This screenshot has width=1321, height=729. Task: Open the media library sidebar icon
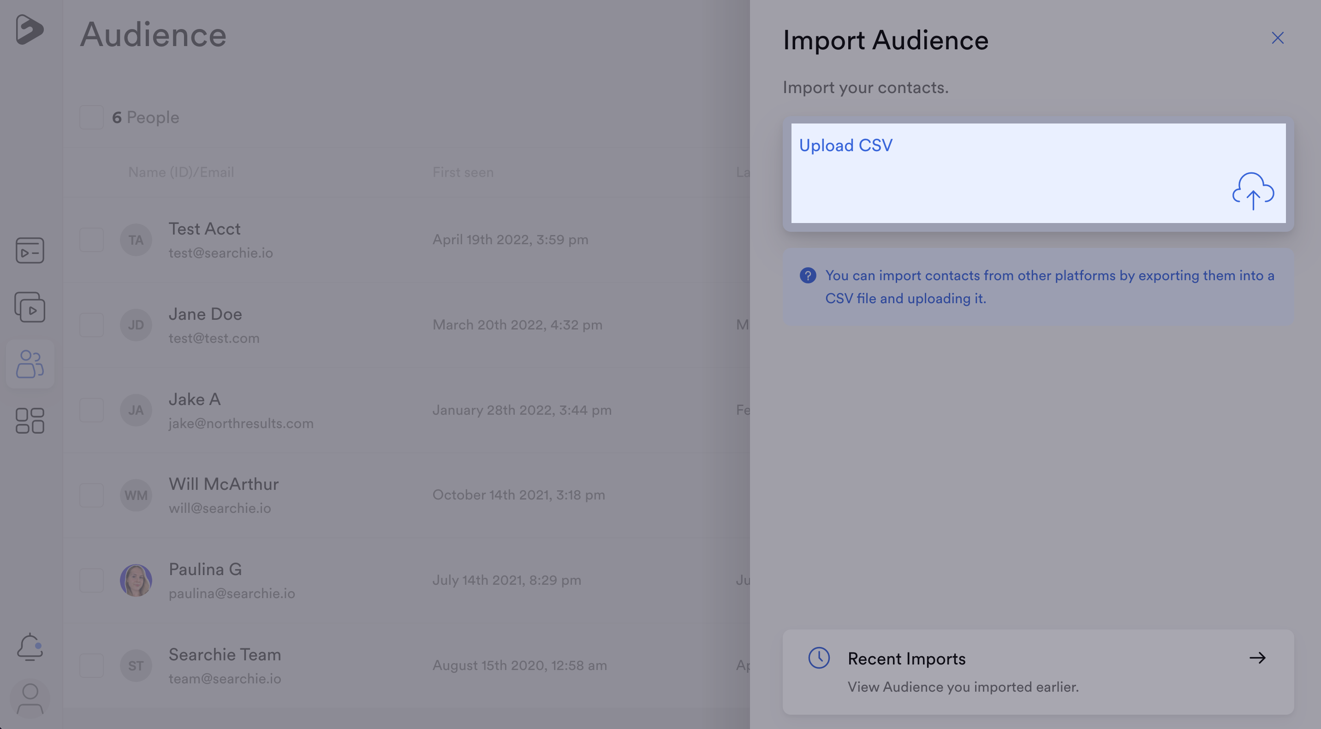30,307
